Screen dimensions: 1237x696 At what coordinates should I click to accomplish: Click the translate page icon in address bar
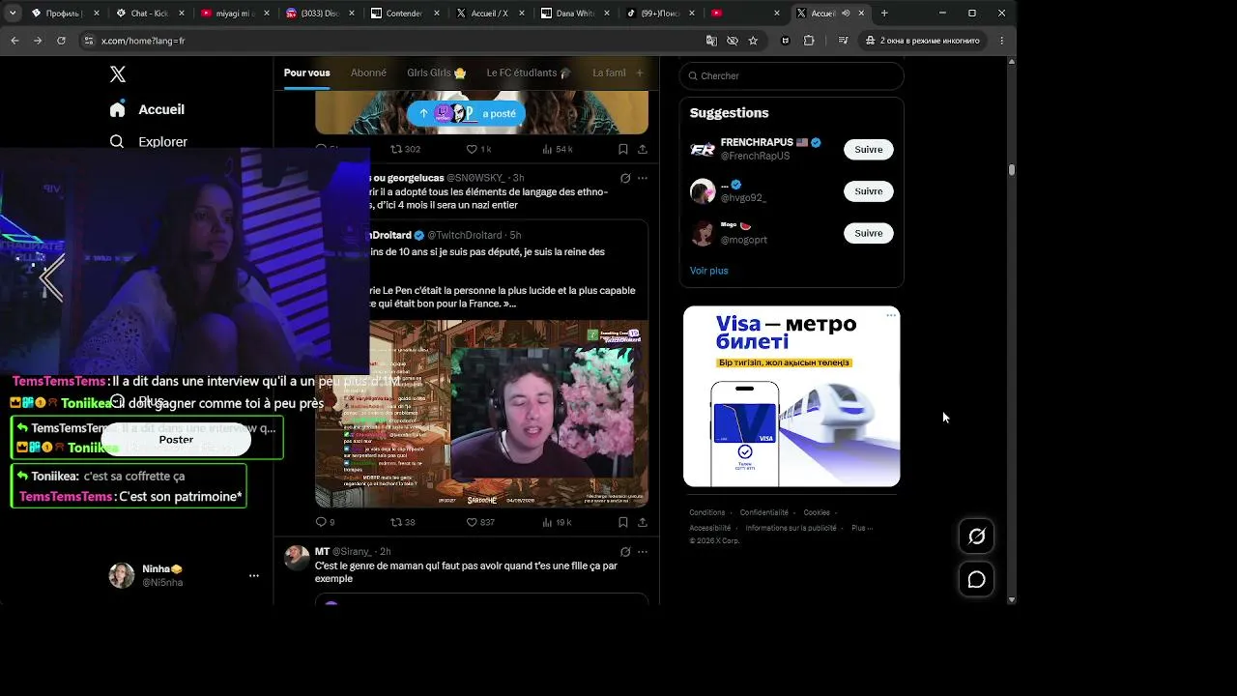point(711,41)
